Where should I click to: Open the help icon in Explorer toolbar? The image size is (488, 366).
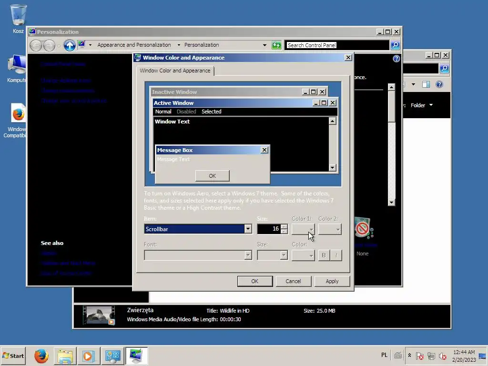tap(439, 84)
